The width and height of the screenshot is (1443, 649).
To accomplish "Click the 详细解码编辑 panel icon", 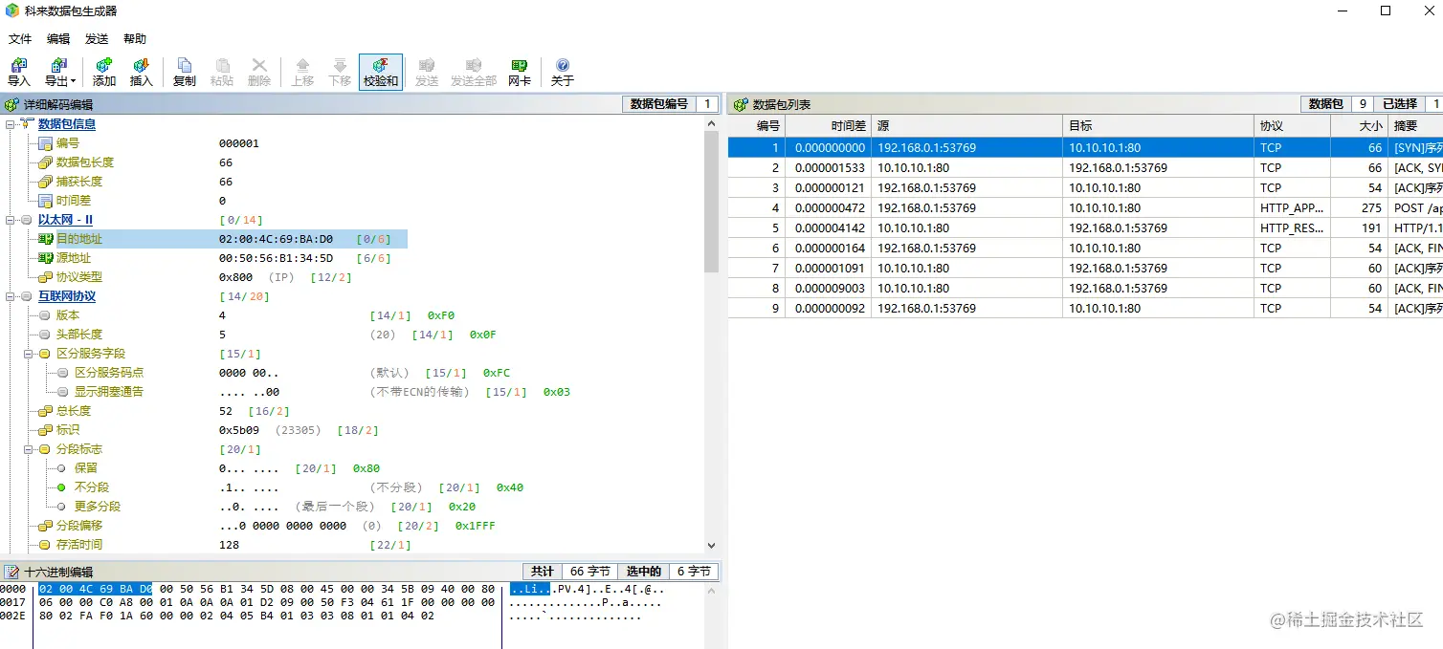I will [11, 104].
